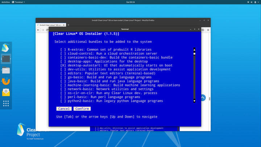Check the perl-basic bundle checkbox
The width and height of the screenshot is (261, 147).
click(x=63, y=97)
